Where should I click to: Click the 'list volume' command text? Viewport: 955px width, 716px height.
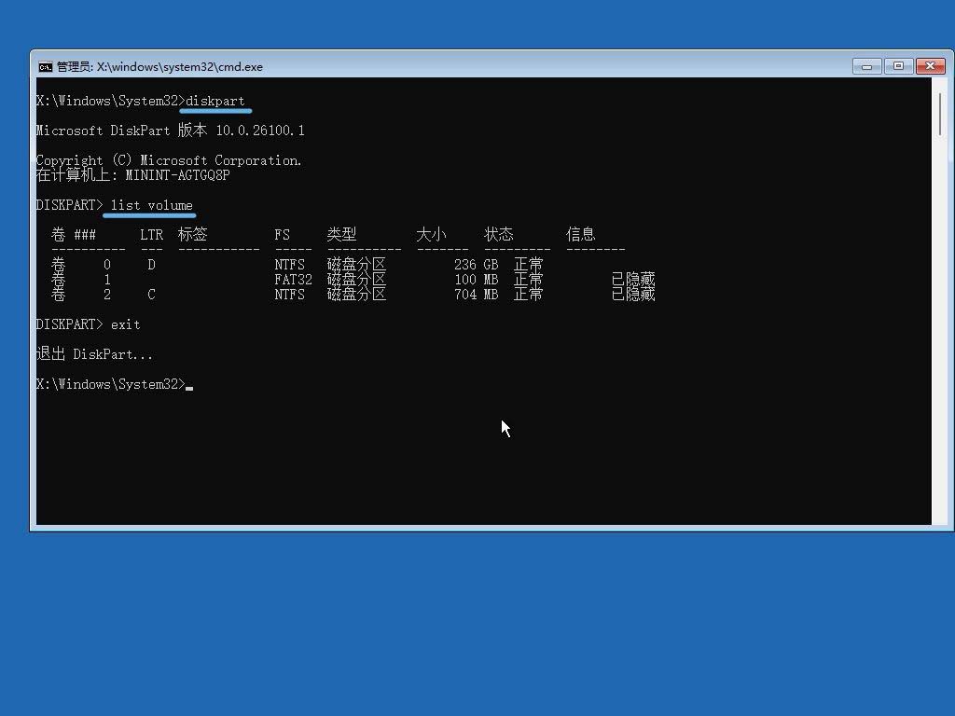coord(152,205)
